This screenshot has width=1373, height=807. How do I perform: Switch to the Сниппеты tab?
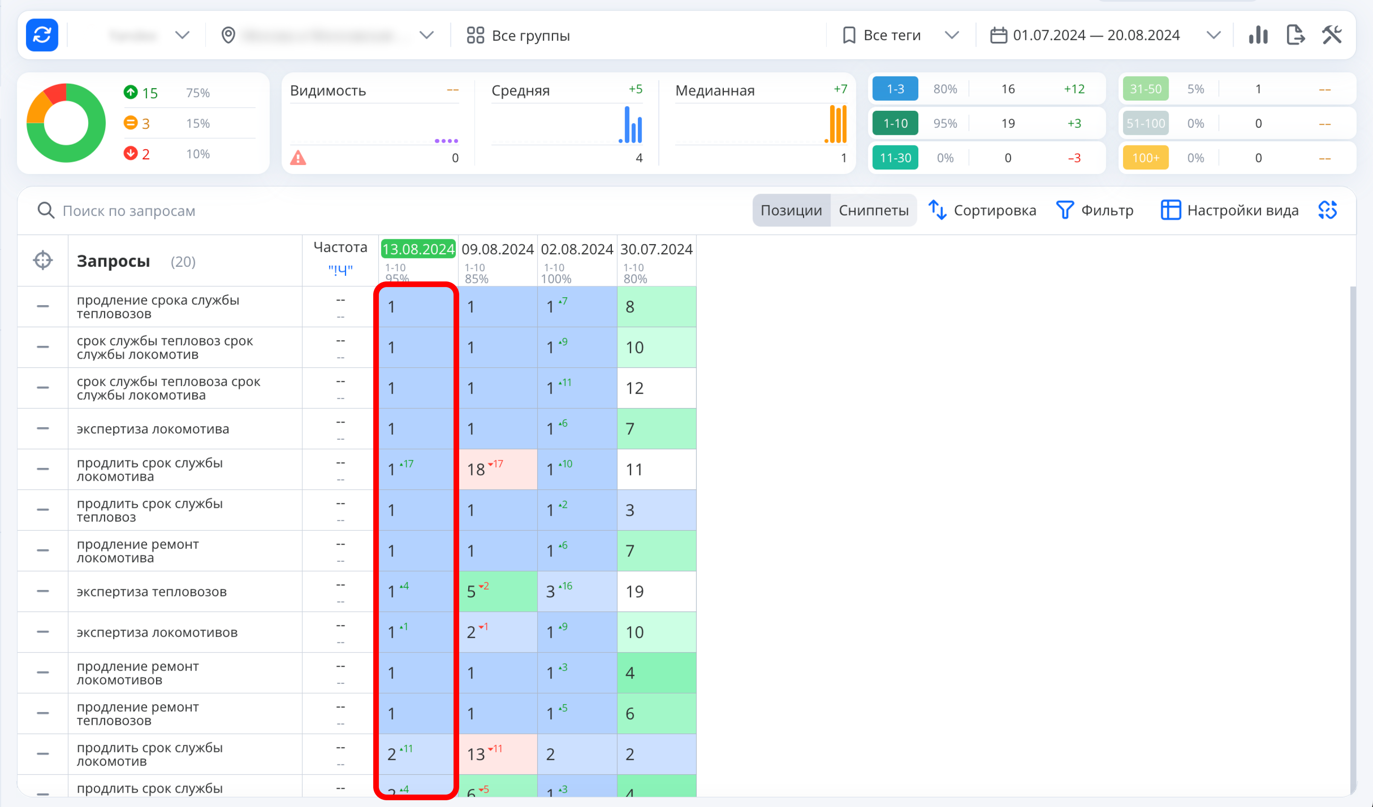[873, 210]
